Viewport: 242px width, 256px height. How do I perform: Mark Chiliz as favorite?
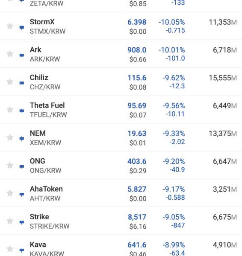point(10,81)
